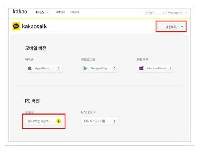This screenshot has width=199, height=150.
Task: Open the App Store download link
Action: coord(43,68)
